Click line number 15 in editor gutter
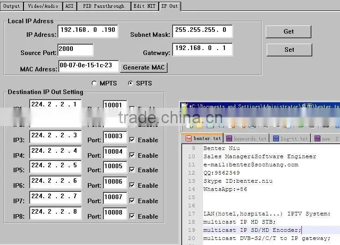Image resolution: width=340 pixels, height=245 pixels. (192, 197)
